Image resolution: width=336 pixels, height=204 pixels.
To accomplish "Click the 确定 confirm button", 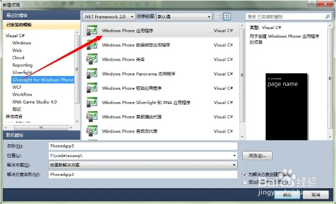I will pos(287,195).
